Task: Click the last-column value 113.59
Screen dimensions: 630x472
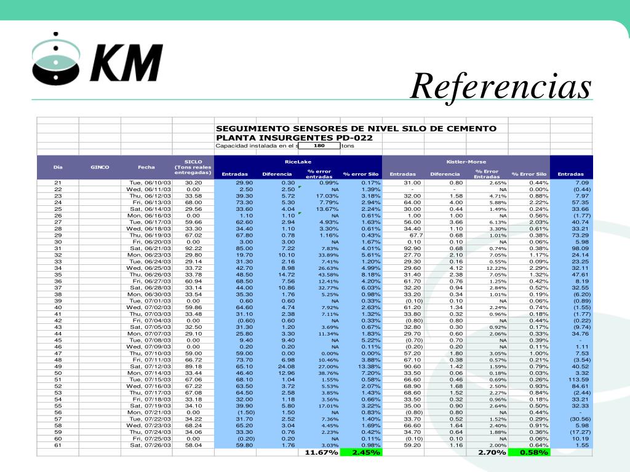Action: point(580,380)
